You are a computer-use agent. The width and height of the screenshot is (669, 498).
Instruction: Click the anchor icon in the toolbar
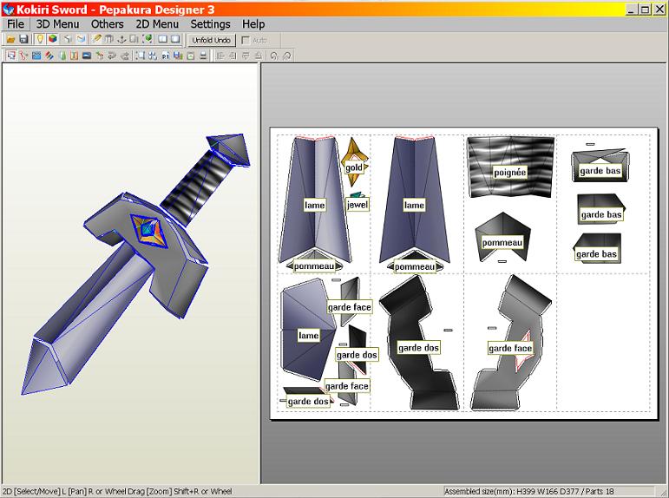(121, 40)
